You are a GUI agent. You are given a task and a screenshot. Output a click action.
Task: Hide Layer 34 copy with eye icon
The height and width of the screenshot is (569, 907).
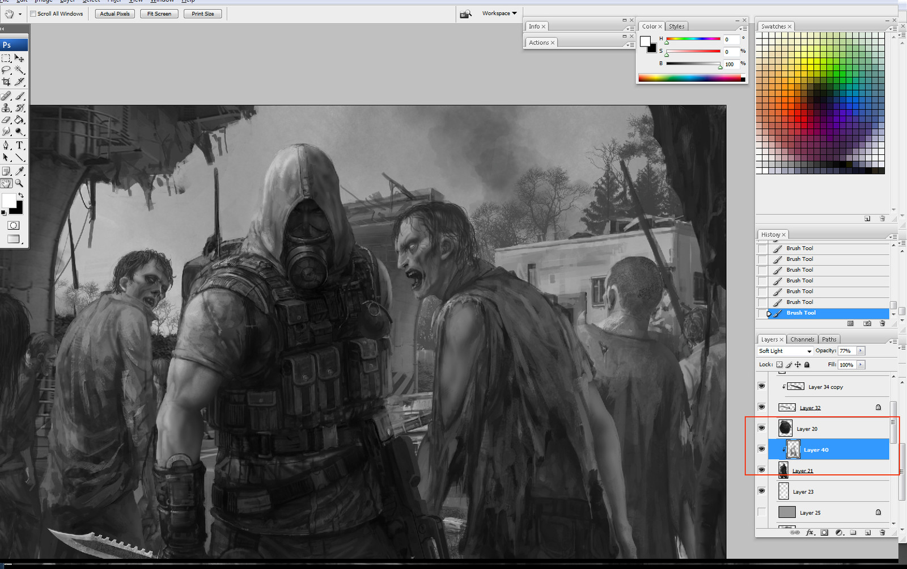coord(761,386)
